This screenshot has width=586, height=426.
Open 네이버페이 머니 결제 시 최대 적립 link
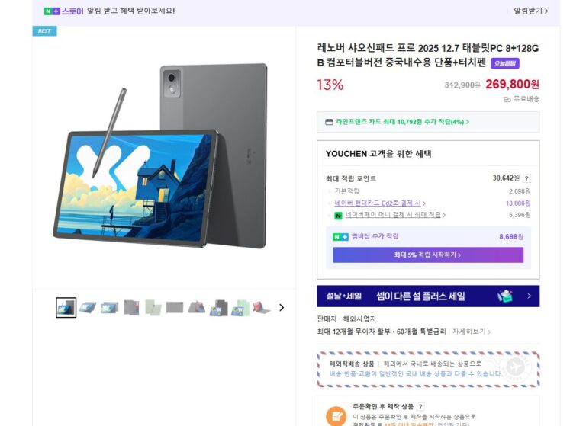pyautogui.click(x=395, y=215)
